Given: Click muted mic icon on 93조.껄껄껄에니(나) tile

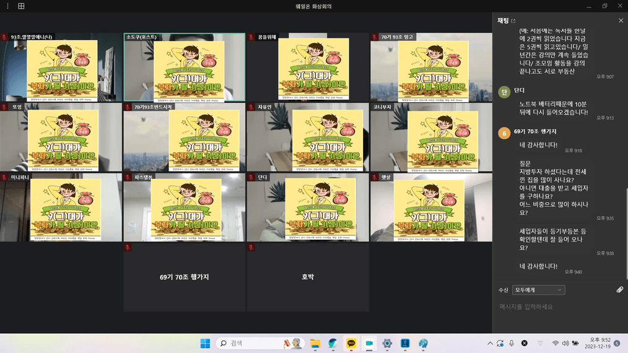Looking at the screenshot, I should [4, 37].
